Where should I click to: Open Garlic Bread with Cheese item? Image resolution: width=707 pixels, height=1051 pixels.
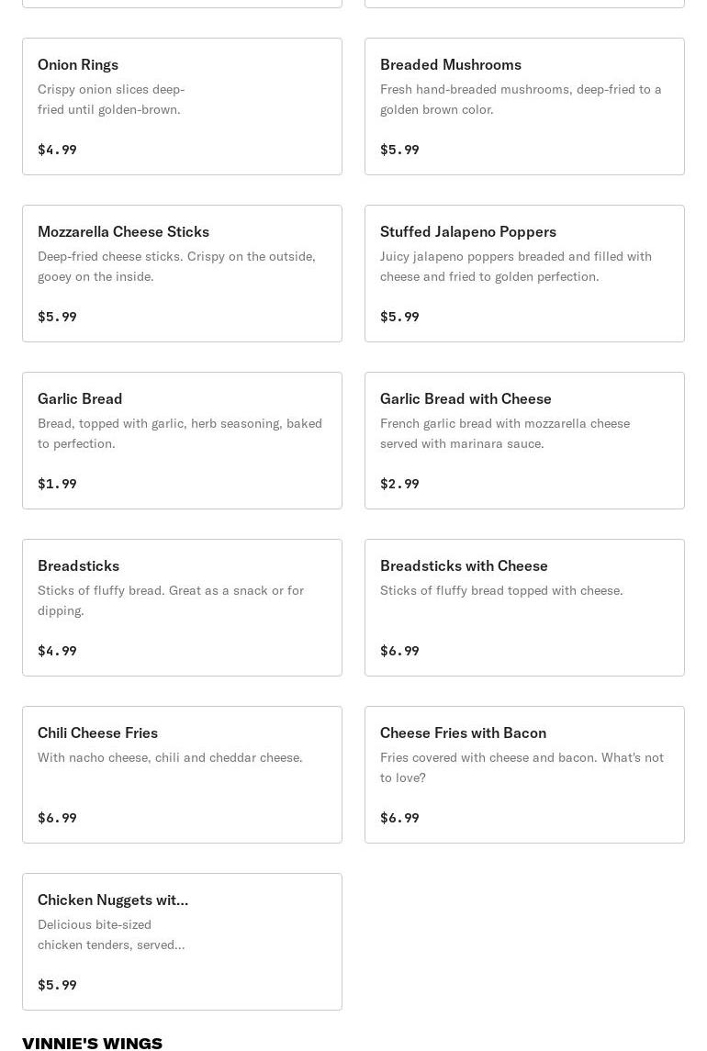click(524, 441)
